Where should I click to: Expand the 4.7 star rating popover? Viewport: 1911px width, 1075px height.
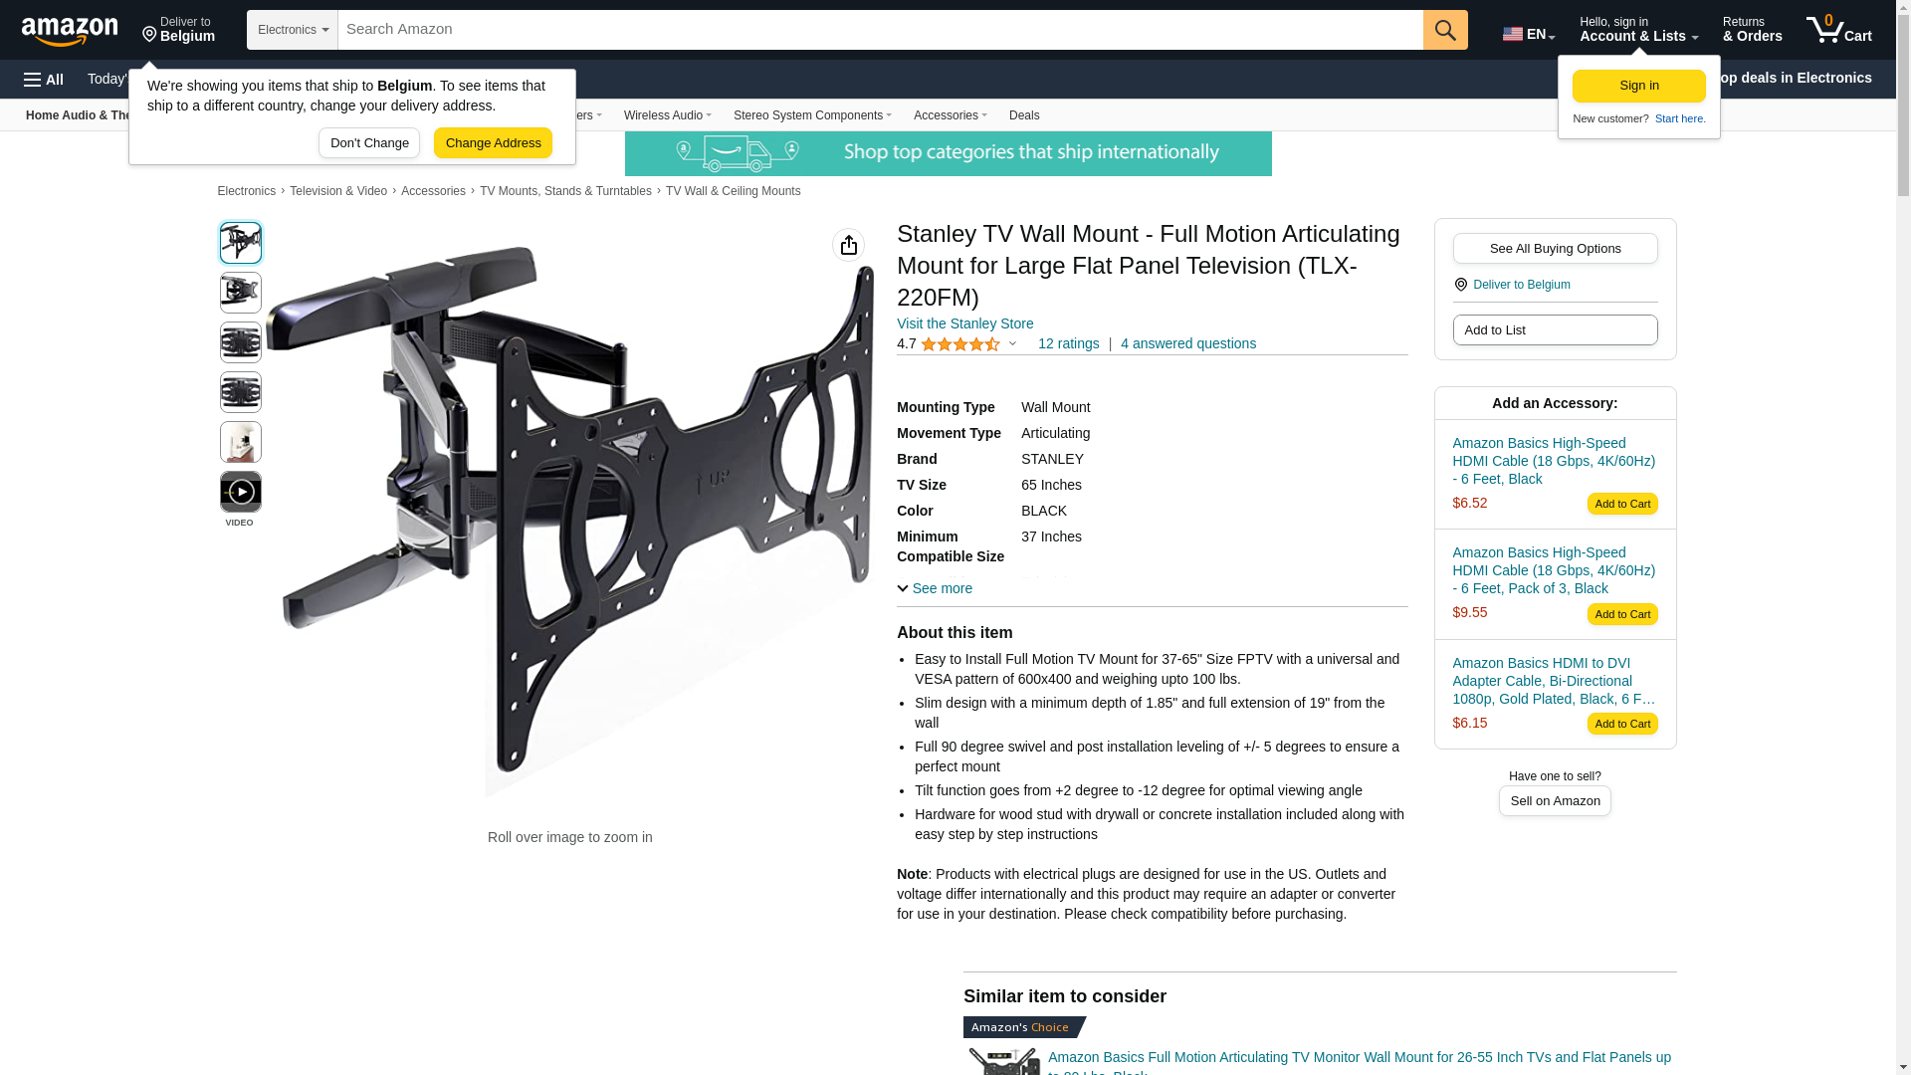click(x=956, y=343)
